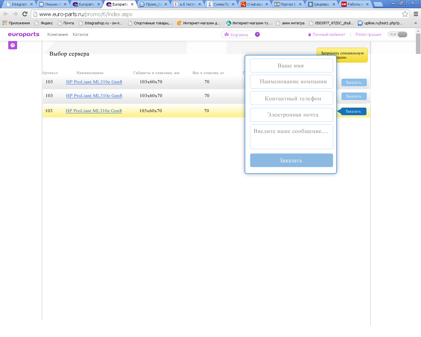Expand the Корзина dropdown arrow
This screenshot has width=421, height=337.
pos(257,35)
